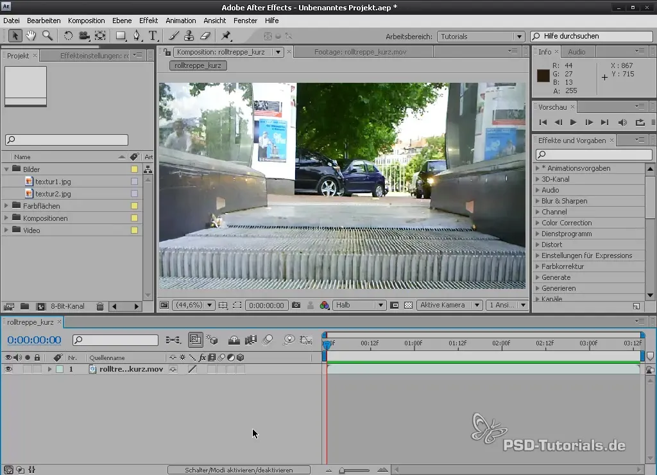Expand the Blur & Sharpen category
The width and height of the screenshot is (657, 475).
[x=538, y=201]
